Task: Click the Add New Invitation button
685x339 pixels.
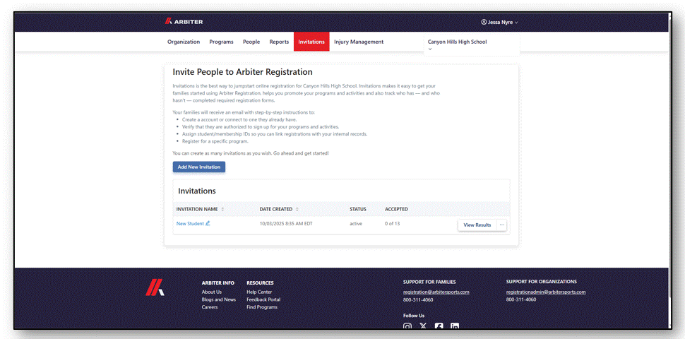Action: tap(198, 167)
